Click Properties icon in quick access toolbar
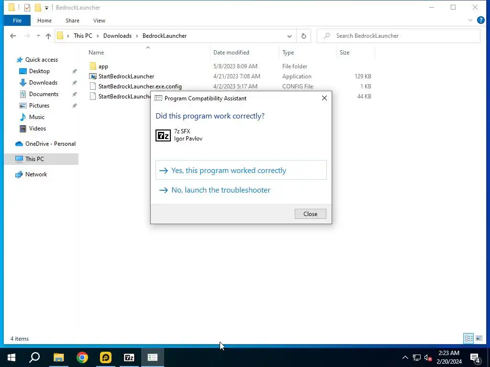490x367 pixels. point(27,8)
